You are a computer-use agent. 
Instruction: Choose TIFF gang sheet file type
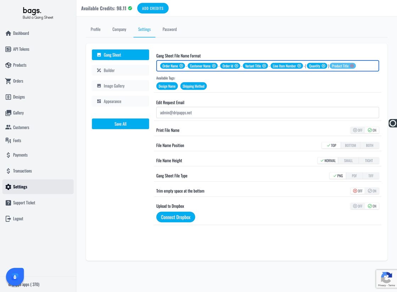pos(371,176)
